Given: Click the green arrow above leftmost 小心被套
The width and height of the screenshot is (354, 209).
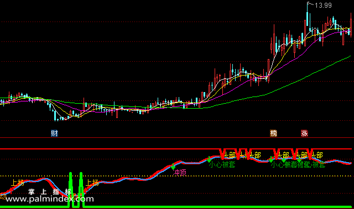Looking at the screenshot, I should (209, 159).
